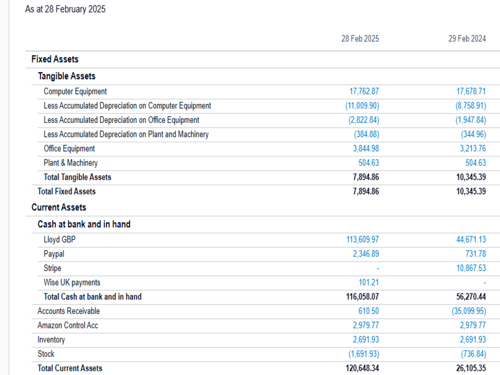Click Total Current Assets figure 120,648.34
The width and height of the screenshot is (500, 375).
362,368
